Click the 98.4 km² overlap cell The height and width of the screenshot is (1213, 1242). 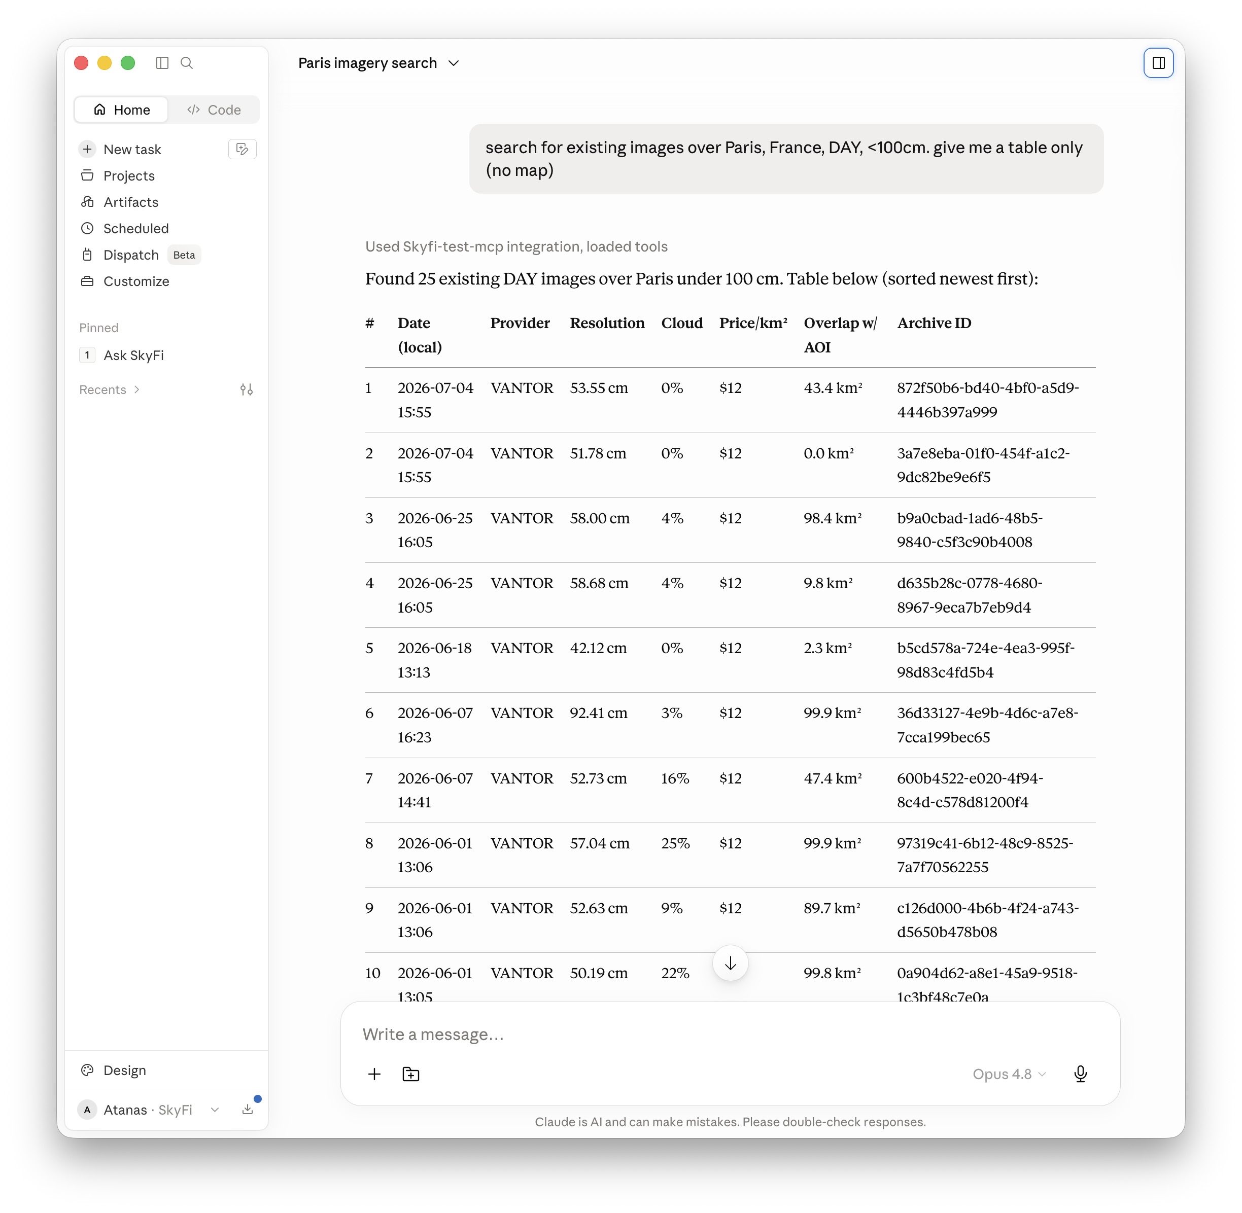click(832, 518)
